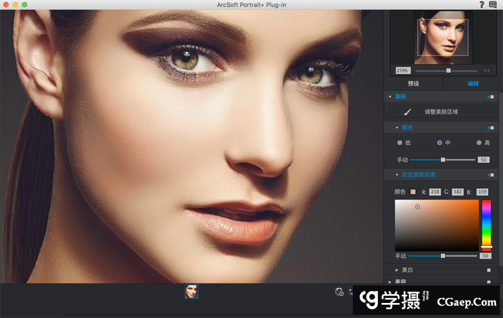Disable the 改变皮肤色调 switch
The image size is (503, 318).
pyautogui.click(x=490, y=175)
